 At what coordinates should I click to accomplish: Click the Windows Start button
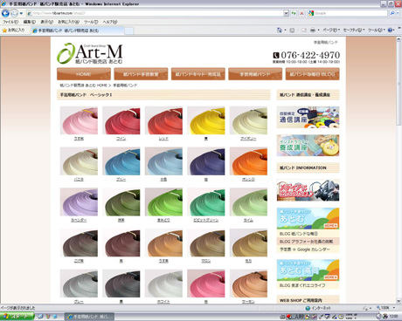click(x=17, y=317)
